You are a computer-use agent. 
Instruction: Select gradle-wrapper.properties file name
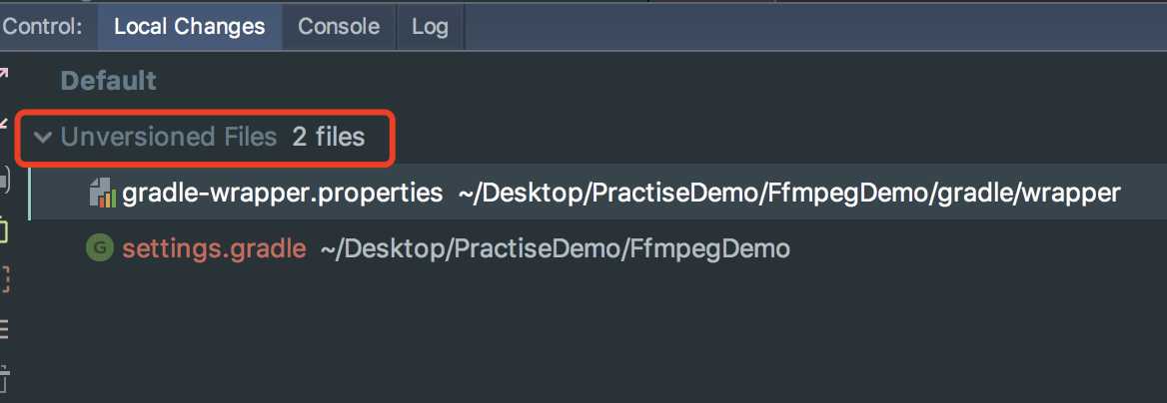click(x=283, y=194)
